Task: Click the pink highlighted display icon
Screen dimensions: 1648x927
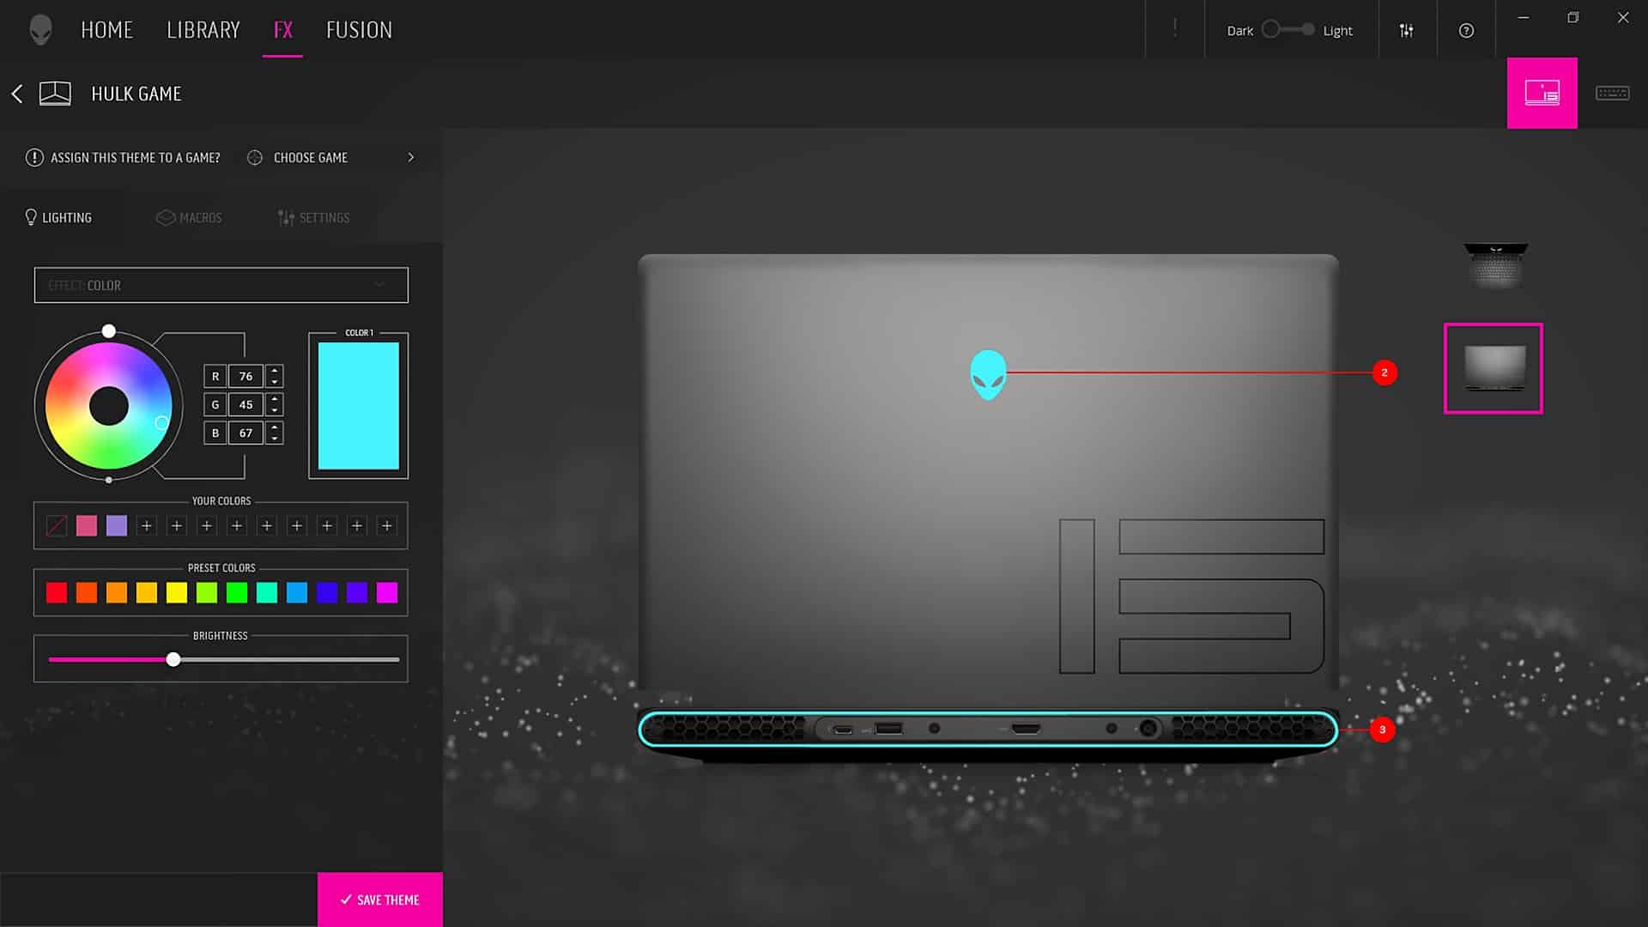Action: 1542,93
